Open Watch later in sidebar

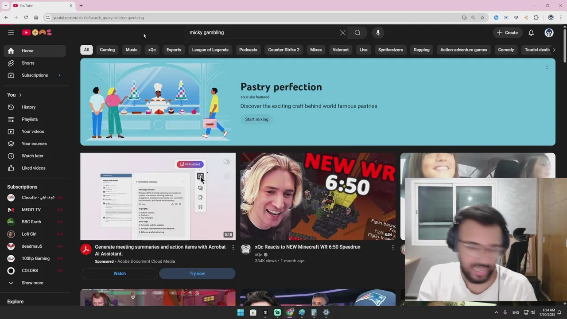(35, 156)
